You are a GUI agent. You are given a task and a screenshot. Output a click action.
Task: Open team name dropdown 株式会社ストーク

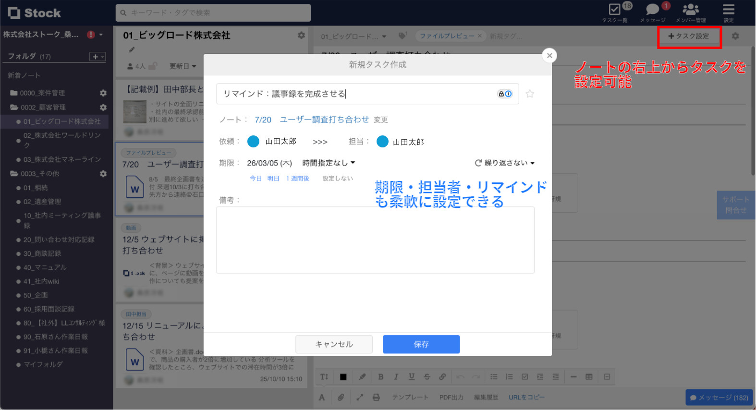point(101,35)
